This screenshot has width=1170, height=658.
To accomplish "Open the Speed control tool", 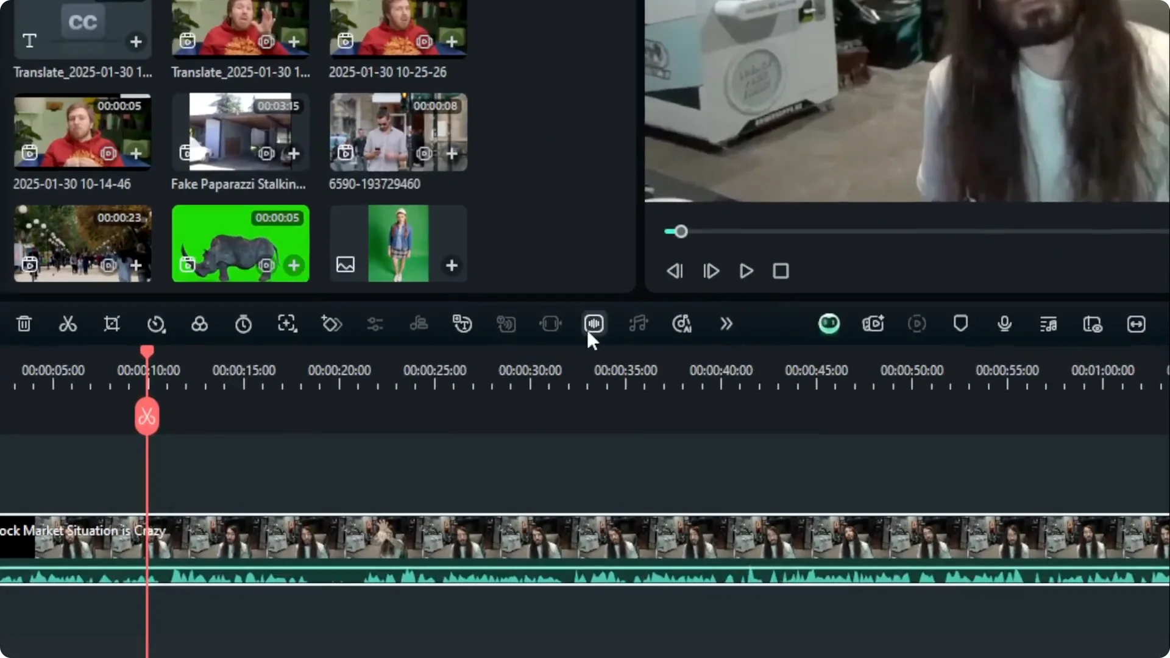I will click(x=157, y=324).
